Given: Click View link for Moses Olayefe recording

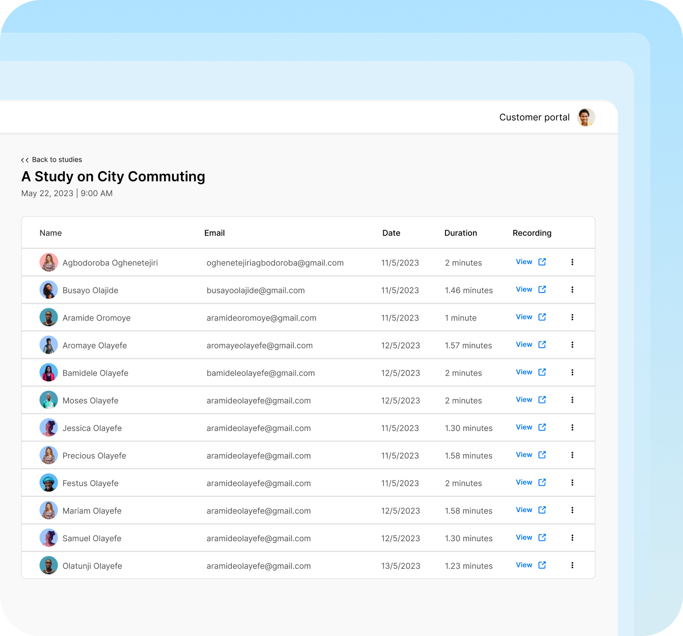Looking at the screenshot, I should pyautogui.click(x=524, y=400).
